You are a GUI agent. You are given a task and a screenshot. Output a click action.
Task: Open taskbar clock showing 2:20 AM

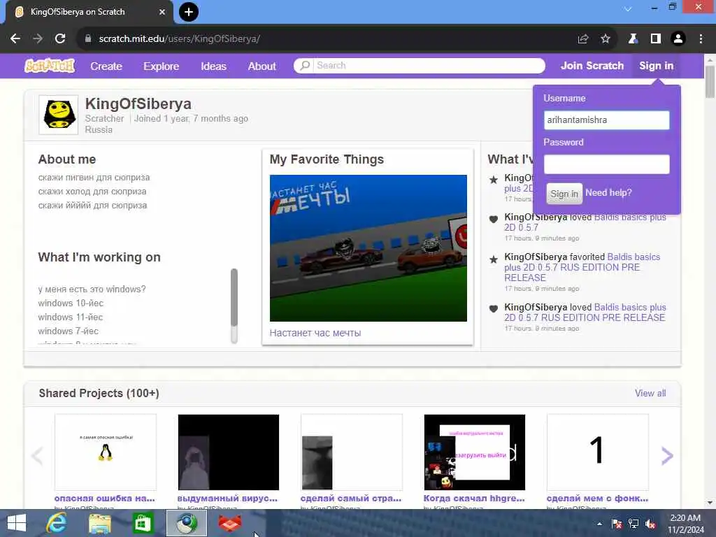point(685,523)
